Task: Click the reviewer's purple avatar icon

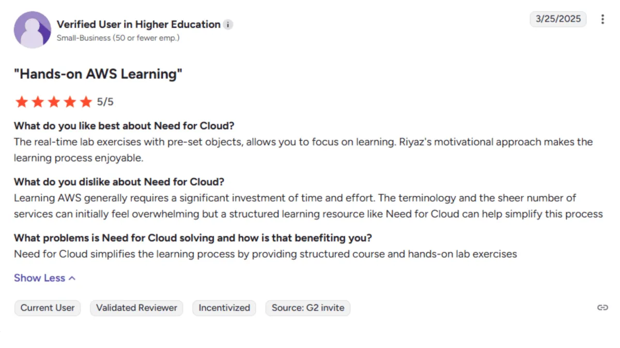Action: tap(33, 30)
